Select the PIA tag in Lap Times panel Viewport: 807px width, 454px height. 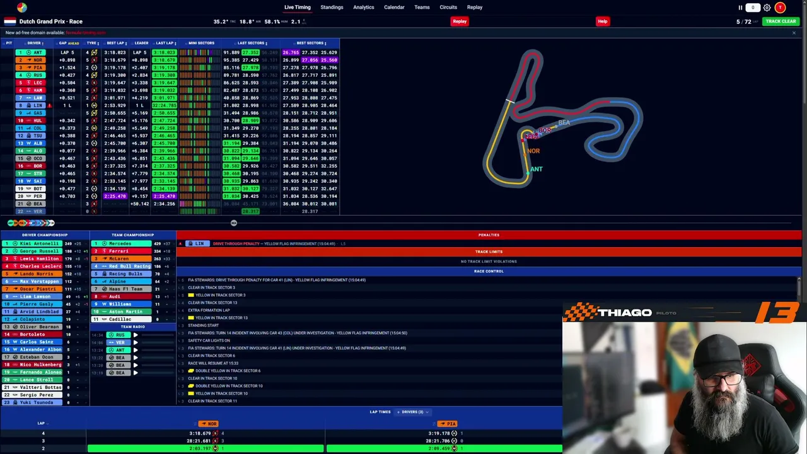(448, 424)
